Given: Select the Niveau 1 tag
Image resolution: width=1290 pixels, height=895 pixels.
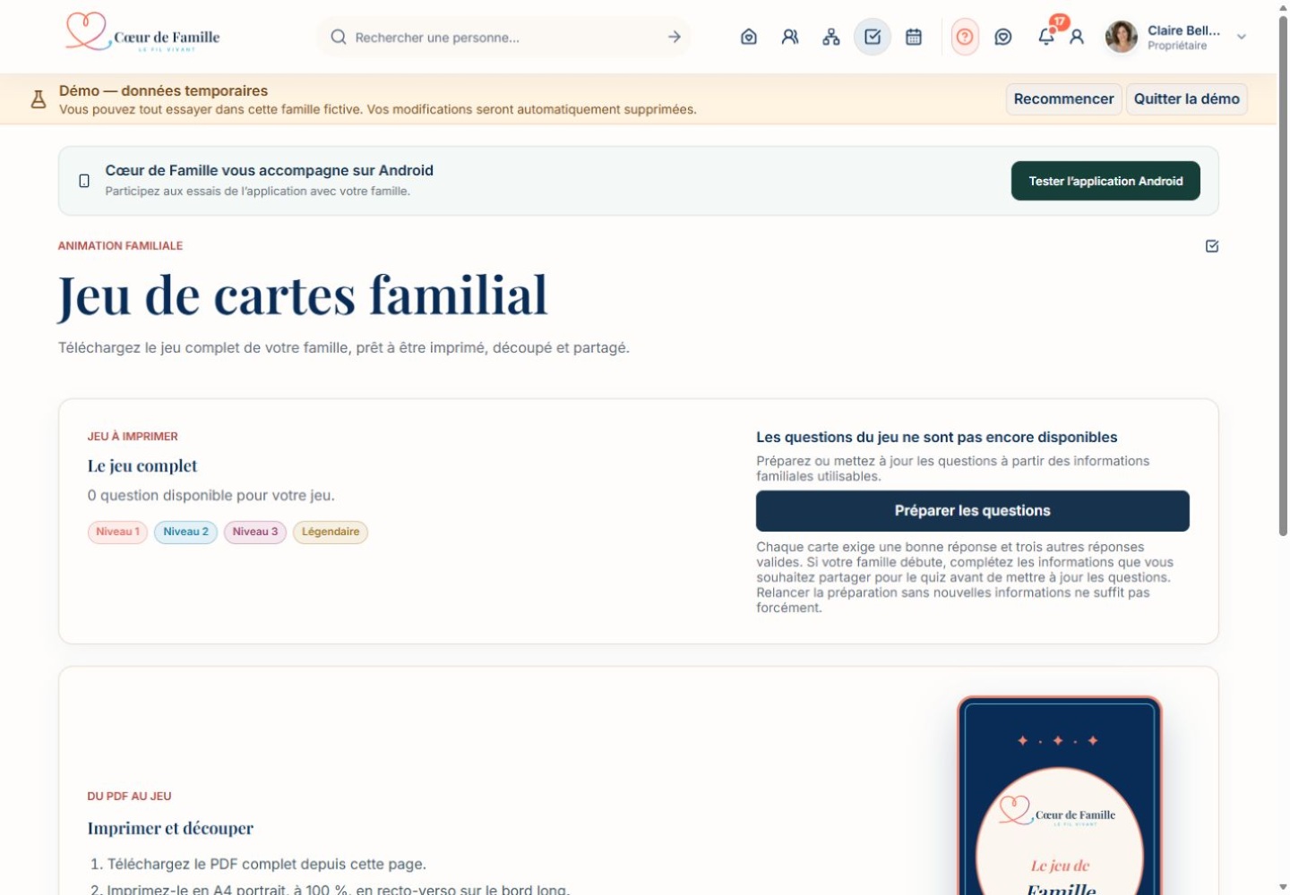Looking at the screenshot, I should [117, 532].
